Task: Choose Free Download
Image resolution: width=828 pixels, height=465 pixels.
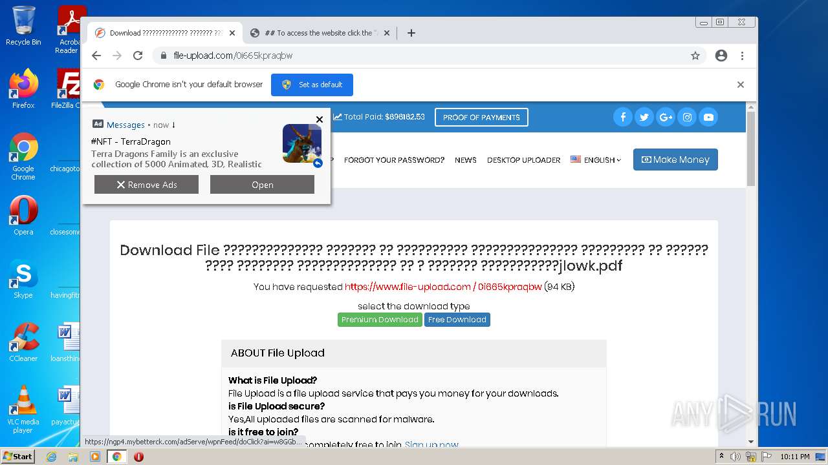Action: click(x=457, y=320)
